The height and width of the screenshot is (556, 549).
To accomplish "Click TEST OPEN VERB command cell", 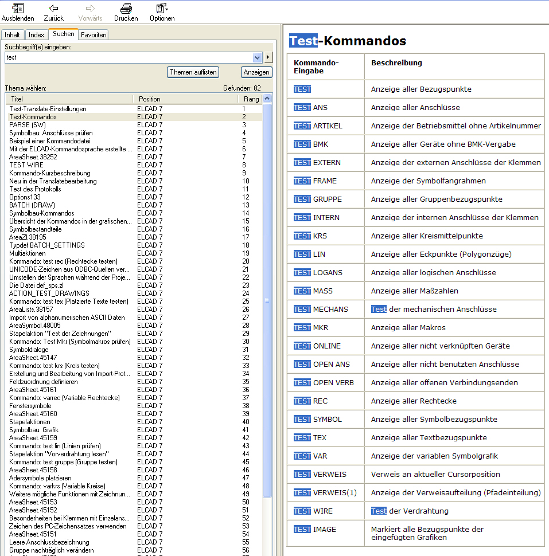I will 324,382.
